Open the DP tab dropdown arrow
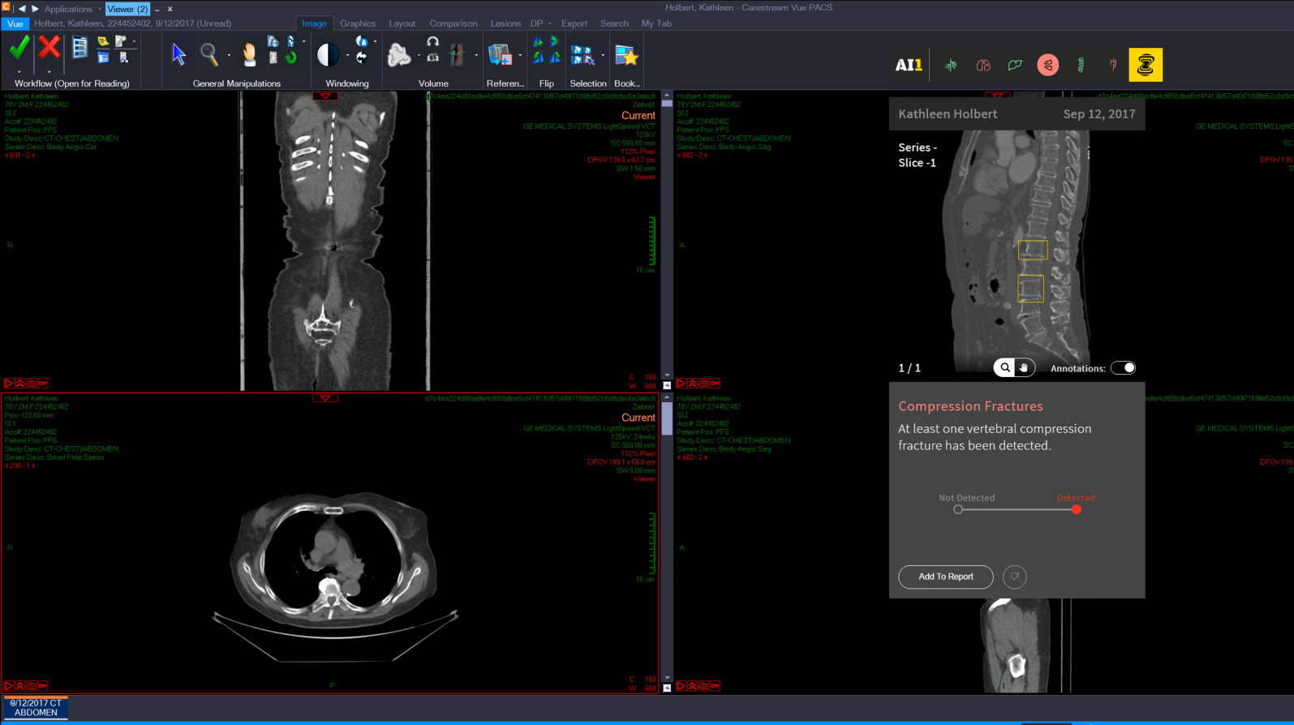This screenshot has height=725, width=1294. click(x=550, y=24)
